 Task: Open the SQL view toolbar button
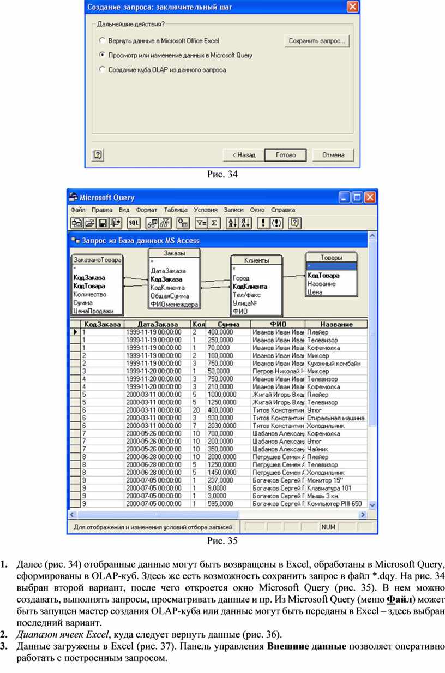pos(134,223)
